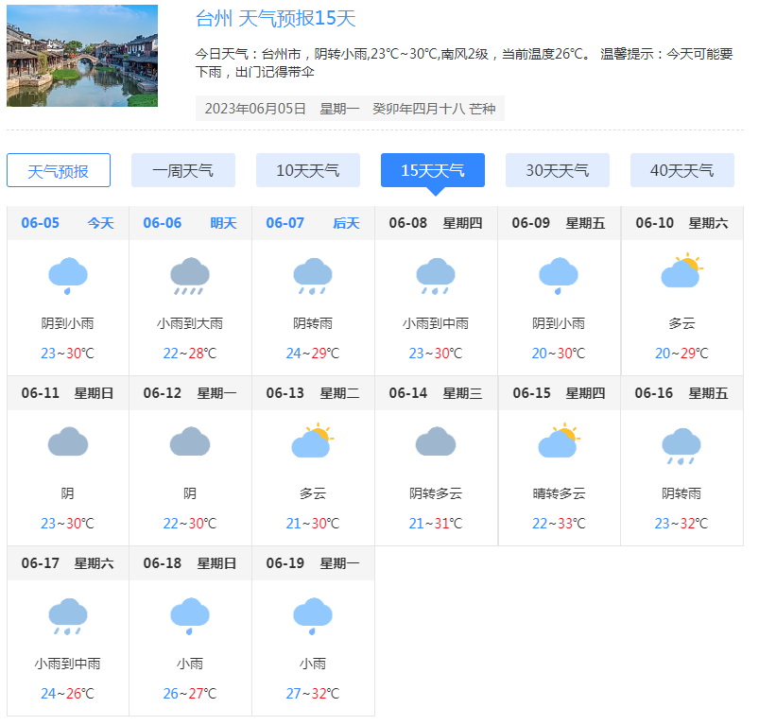Viewport: 759px width, 725px height.
Task: Select the 30天天气 tab
Action: click(558, 170)
